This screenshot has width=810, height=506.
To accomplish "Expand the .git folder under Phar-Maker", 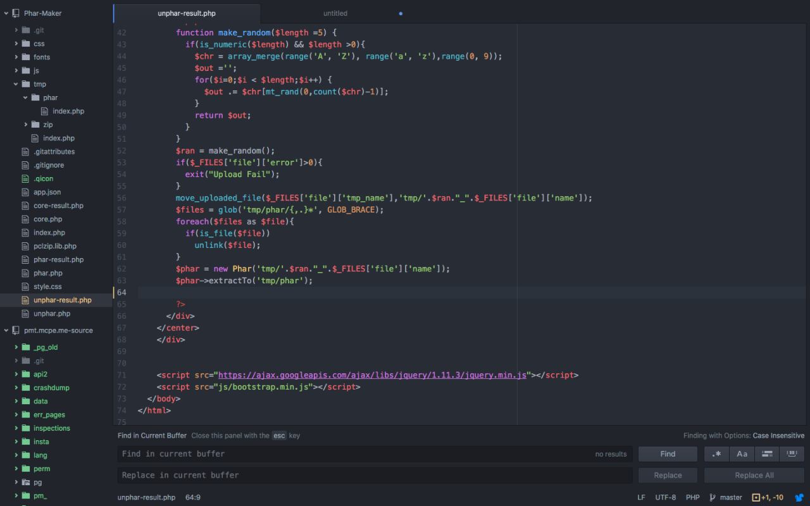I will coord(16,30).
